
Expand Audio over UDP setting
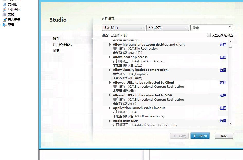pyautogui.click(x=110, y=121)
